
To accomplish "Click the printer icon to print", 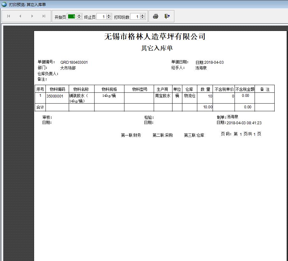I will coord(156,16).
